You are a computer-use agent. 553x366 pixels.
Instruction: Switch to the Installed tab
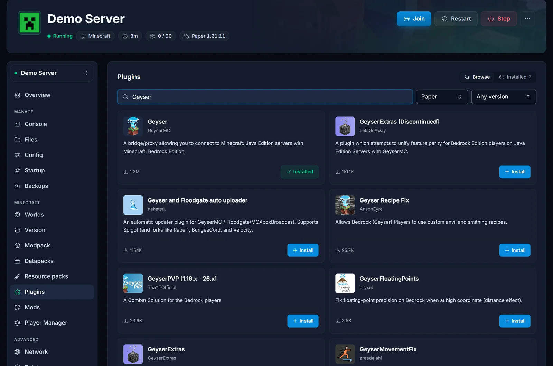click(x=515, y=77)
